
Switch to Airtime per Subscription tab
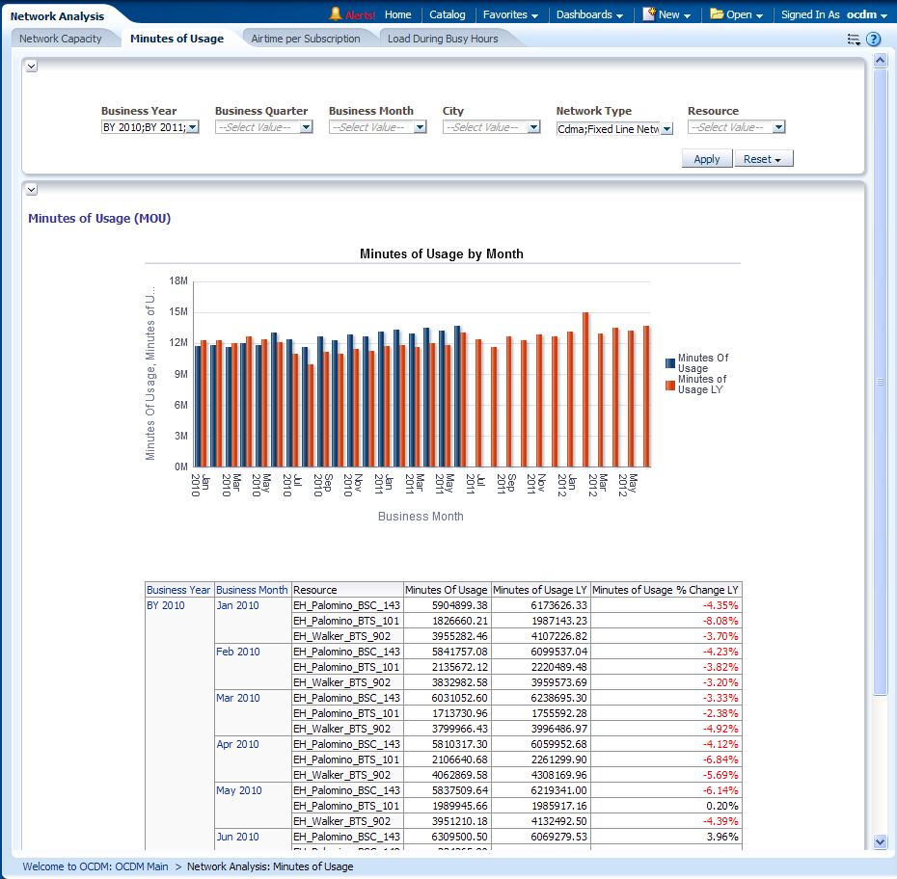click(x=306, y=39)
